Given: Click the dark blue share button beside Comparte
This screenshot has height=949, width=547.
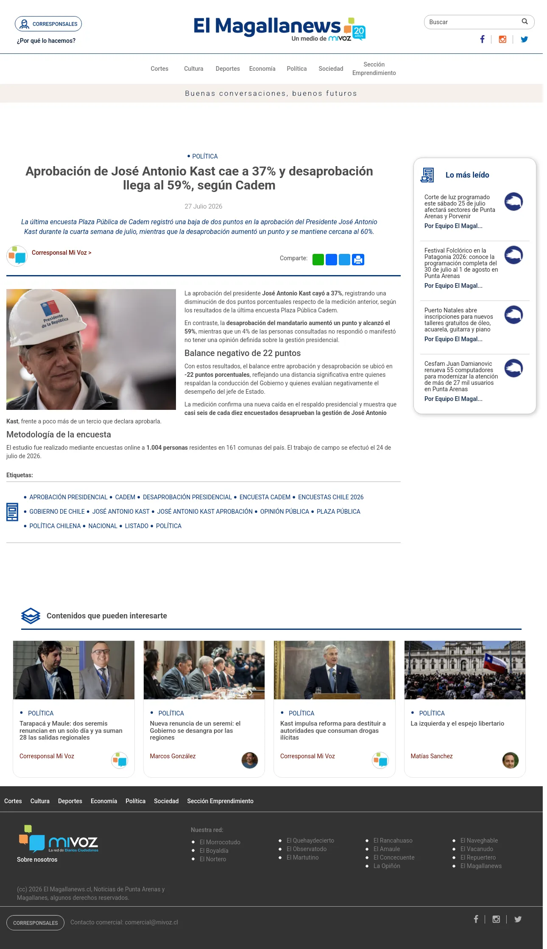Looking at the screenshot, I should pos(331,259).
